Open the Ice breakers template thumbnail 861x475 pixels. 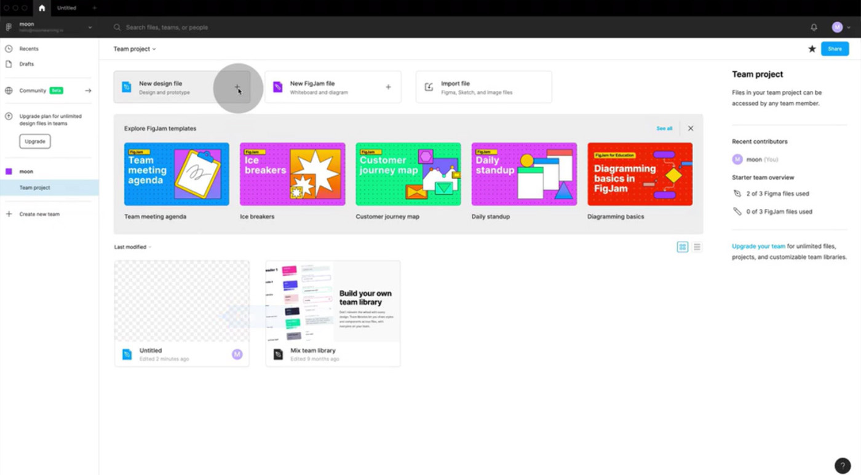[292, 174]
